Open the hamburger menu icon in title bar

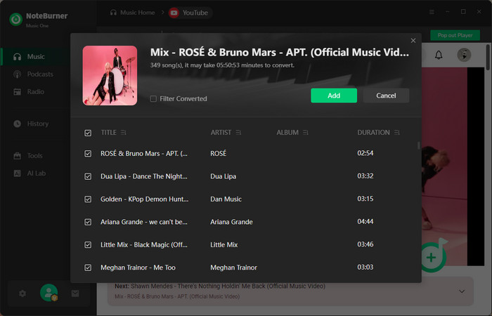tap(432, 12)
